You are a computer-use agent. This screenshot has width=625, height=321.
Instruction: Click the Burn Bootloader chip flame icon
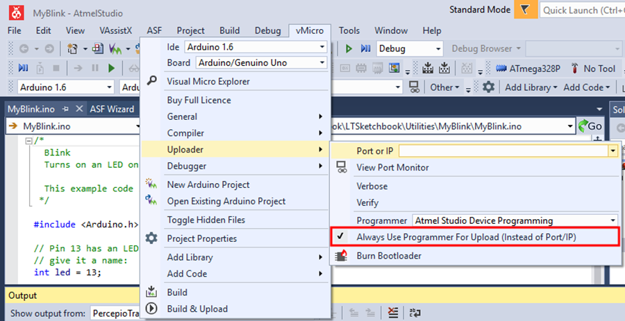click(342, 255)
